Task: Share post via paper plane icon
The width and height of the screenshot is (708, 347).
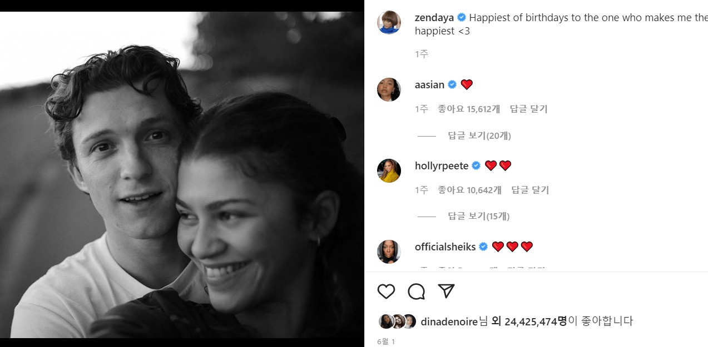Action: (446, 291)
